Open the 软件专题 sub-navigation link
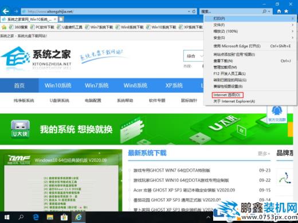Screen dimensions: 298x223 [x=157, y=100]
